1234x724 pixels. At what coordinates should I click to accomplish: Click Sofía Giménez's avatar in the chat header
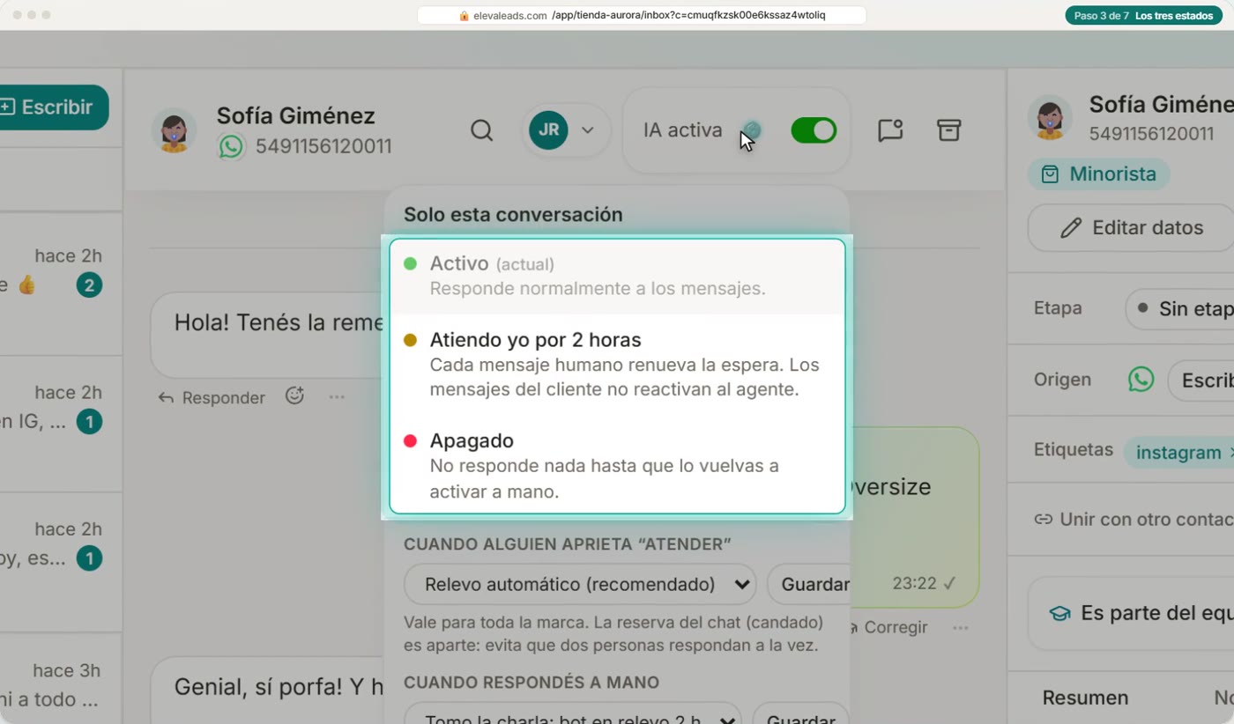[x=174, y=130]
